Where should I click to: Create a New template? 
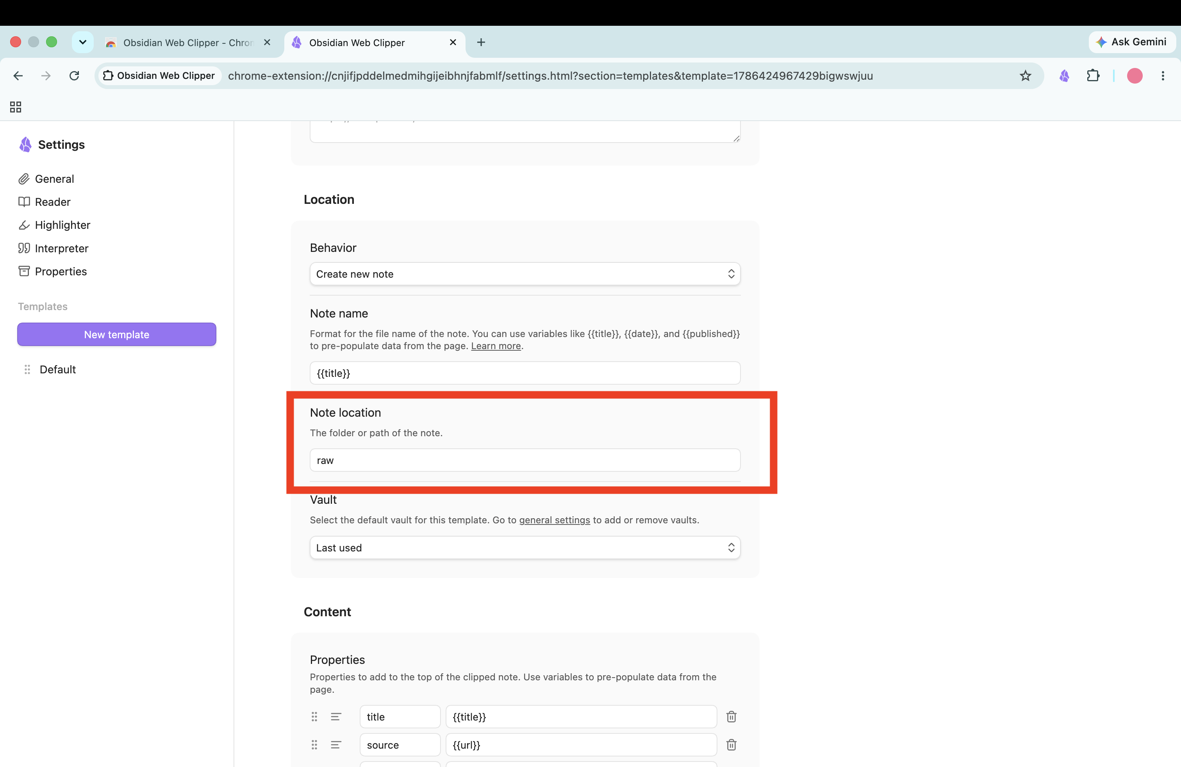coord(117,334)
